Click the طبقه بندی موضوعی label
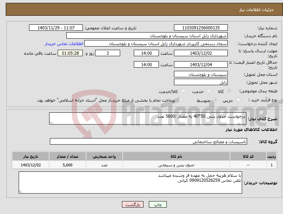The height and width of the screenshot is (214, 283). (258, 91)
